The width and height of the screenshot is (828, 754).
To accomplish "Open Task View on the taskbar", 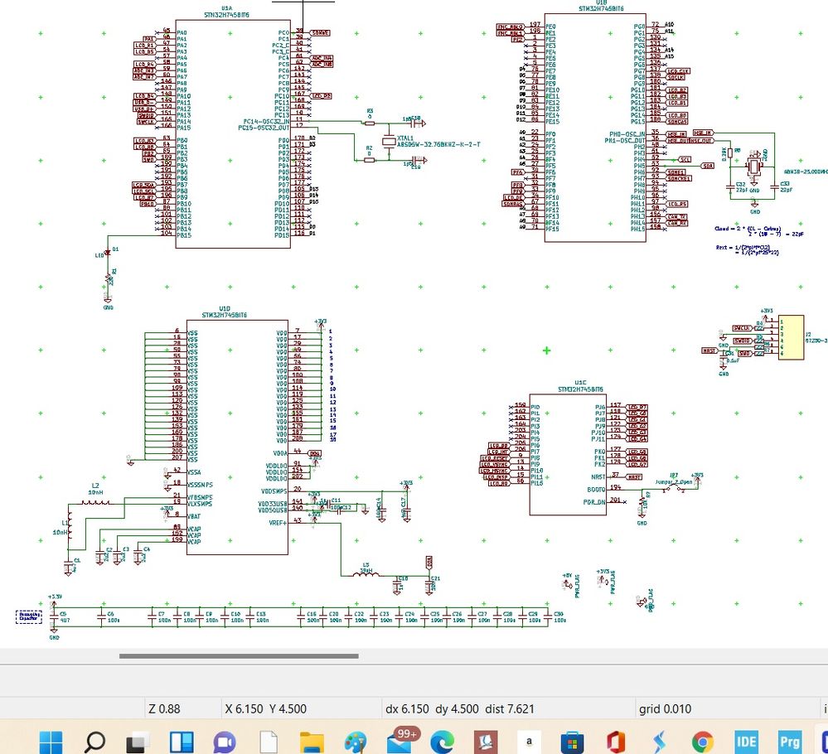I will coord(138,743).
